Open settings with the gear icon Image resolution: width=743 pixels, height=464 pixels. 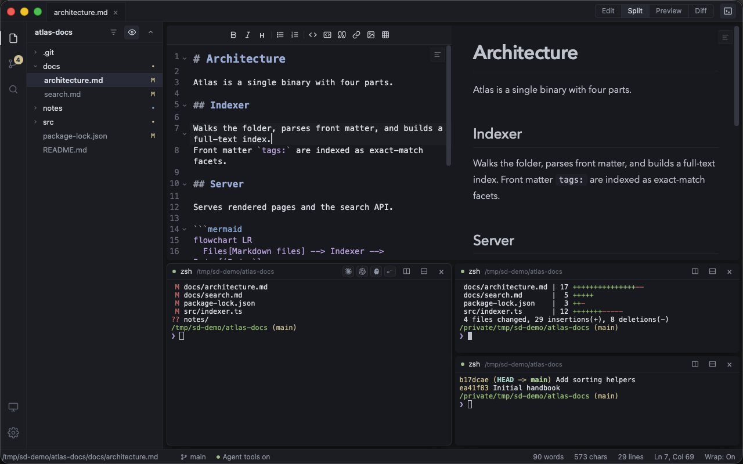(13, 433)
